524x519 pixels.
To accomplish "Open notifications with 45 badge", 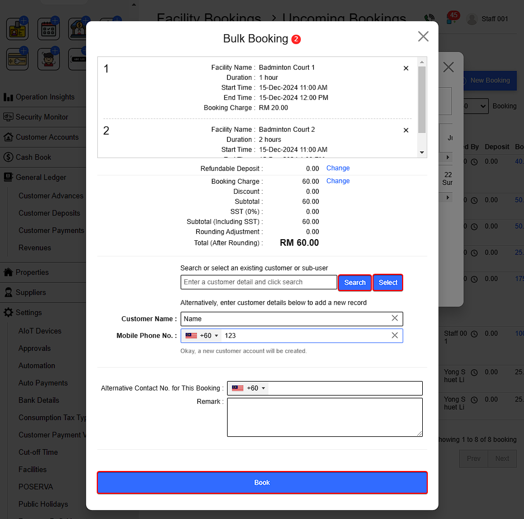I will 451,18.
